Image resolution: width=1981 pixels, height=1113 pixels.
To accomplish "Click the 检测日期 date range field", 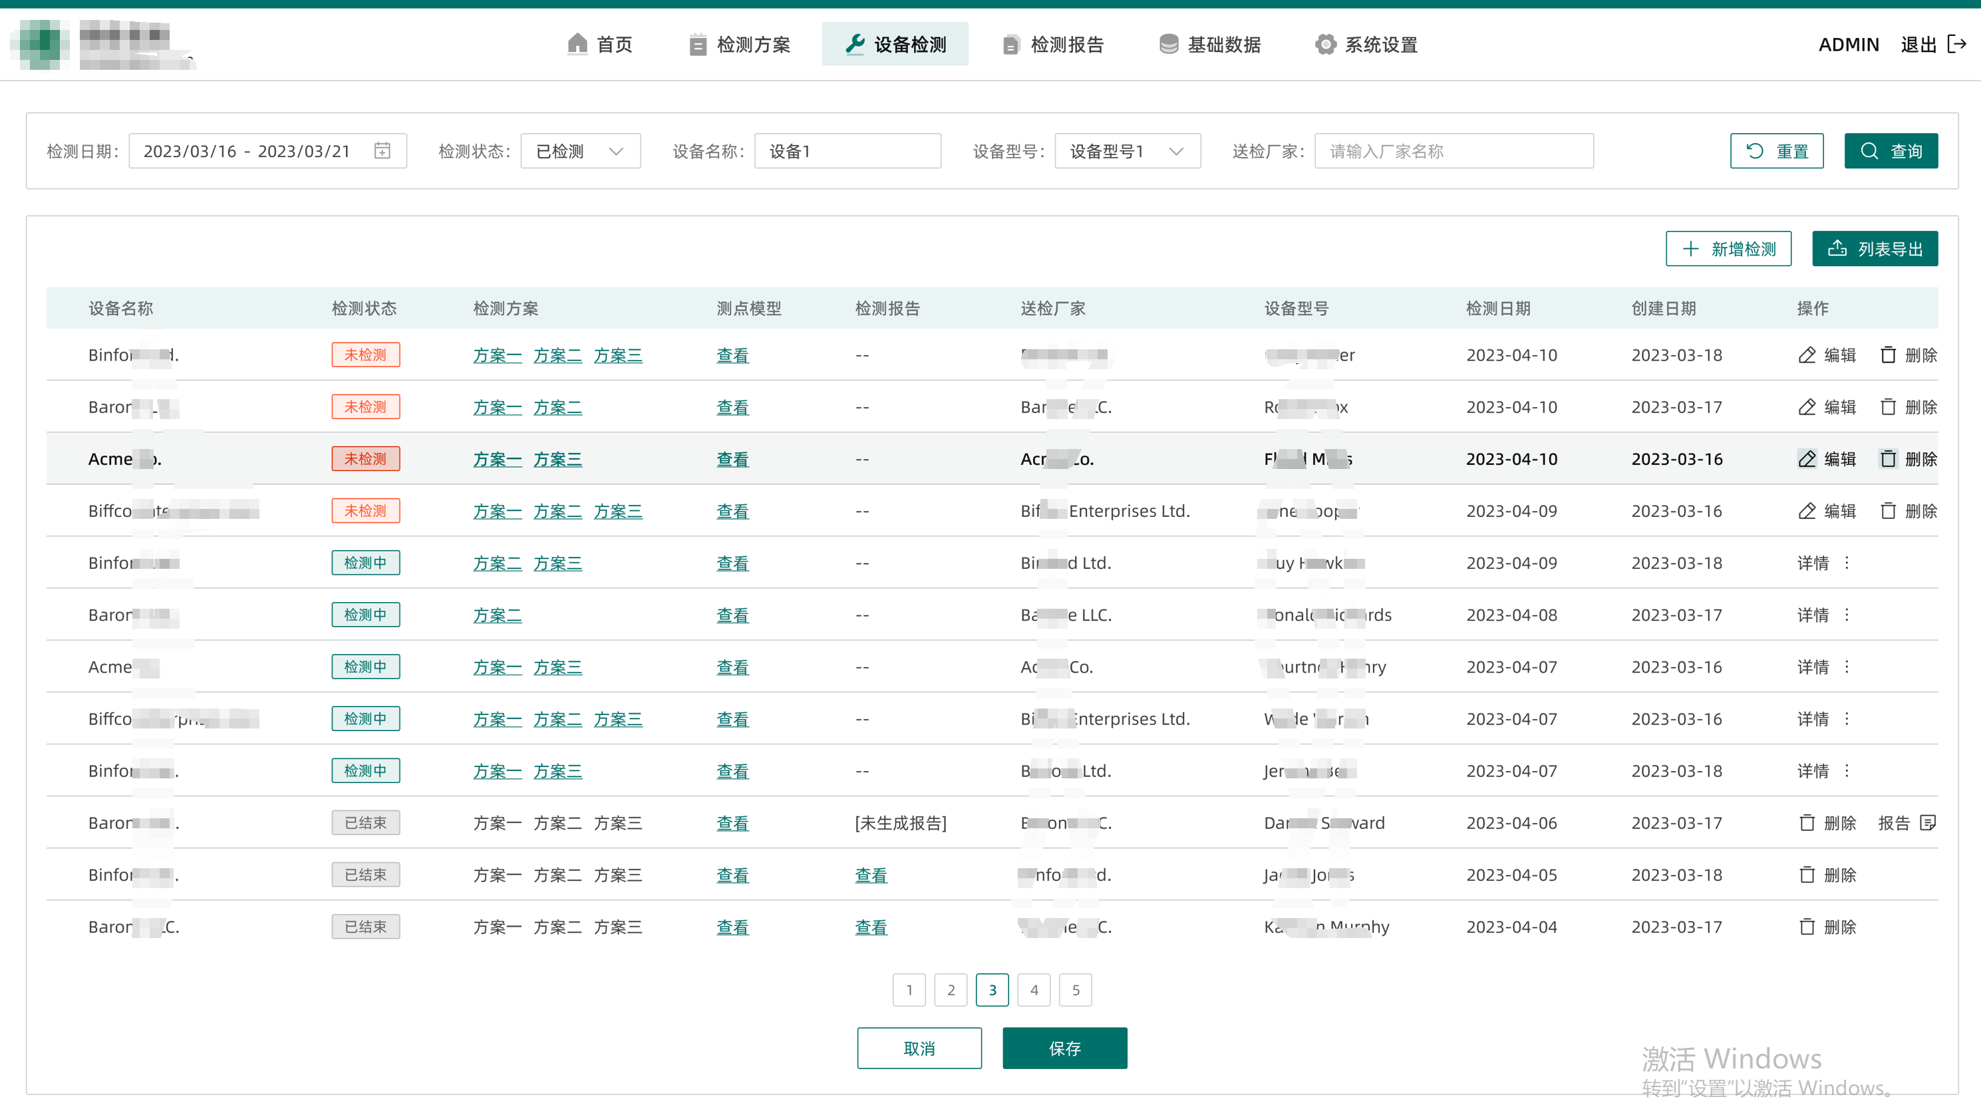I will point(267,151).
